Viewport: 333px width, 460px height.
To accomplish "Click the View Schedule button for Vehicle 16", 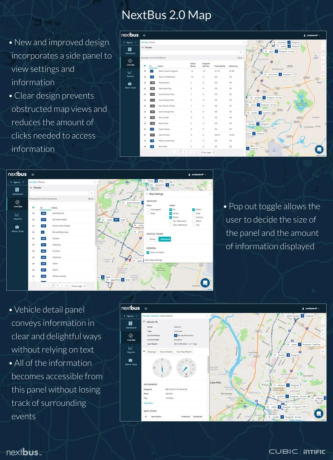I will (166, 352).
